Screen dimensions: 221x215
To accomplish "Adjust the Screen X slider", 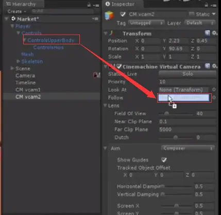I will (176, 206).
